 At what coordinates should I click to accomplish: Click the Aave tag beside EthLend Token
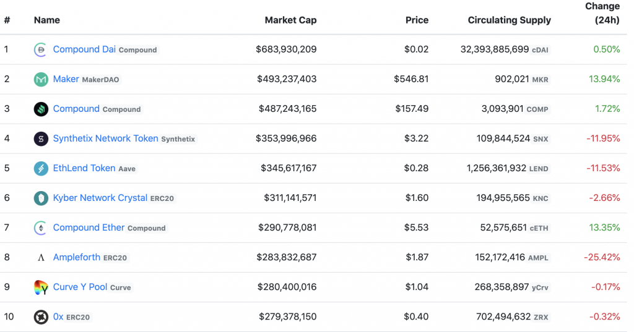click(127, 169)
